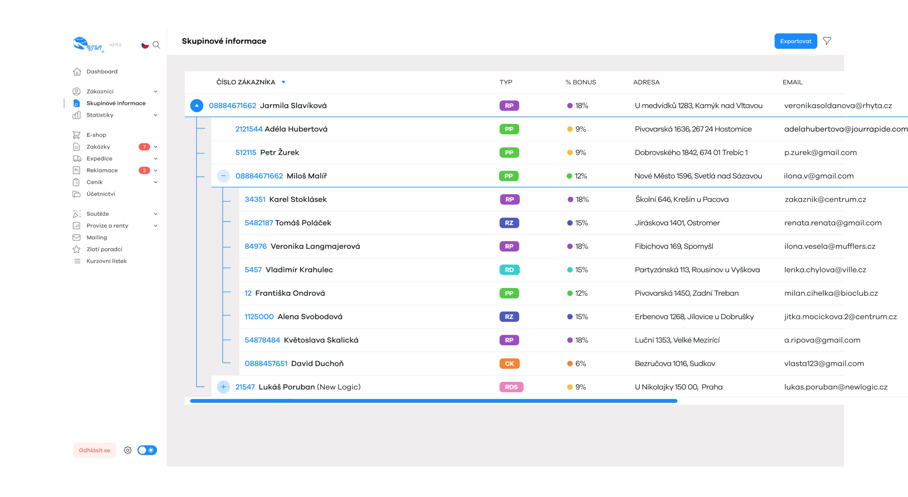Click the Skupinové informace document icon

76,103
